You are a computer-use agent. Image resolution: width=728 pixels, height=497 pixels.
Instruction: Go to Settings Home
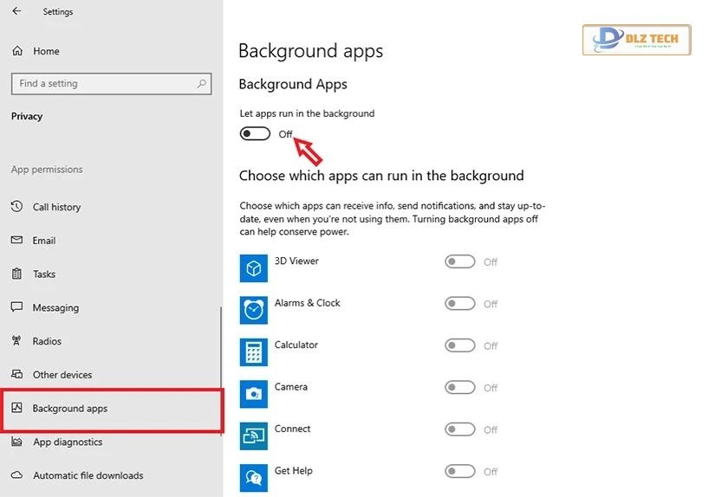(45, 51)
